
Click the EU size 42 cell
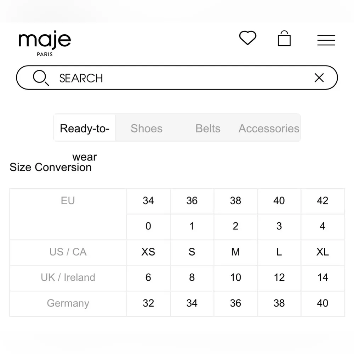click(x=322, y=201)
